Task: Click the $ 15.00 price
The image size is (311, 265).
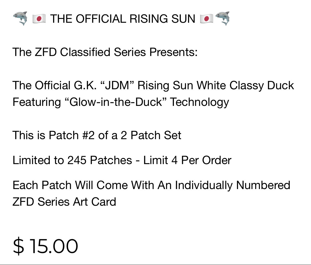Action: (45, 246)
